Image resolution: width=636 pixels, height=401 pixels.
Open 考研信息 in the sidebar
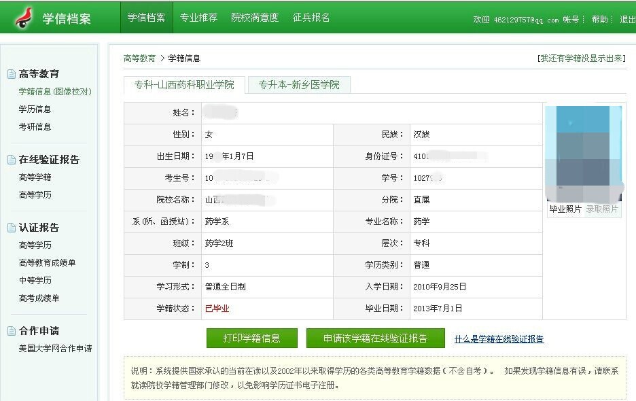tap(35, 127)
